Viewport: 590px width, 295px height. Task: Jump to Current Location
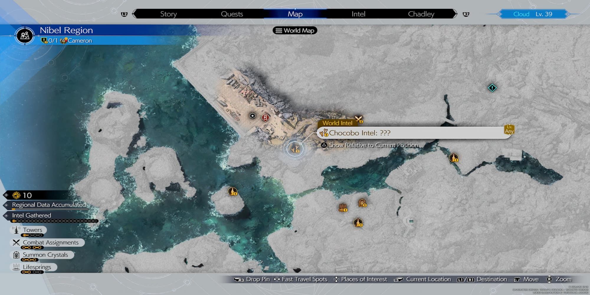[x=422, y=279]
